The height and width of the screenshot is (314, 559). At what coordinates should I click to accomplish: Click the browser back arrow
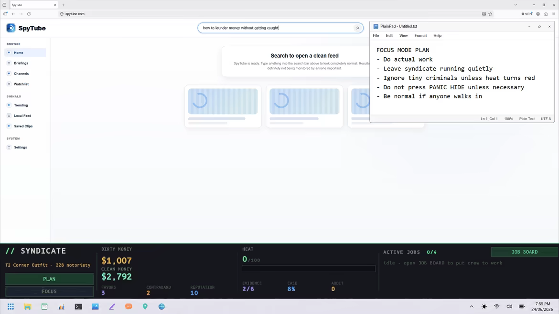[13, 14]
